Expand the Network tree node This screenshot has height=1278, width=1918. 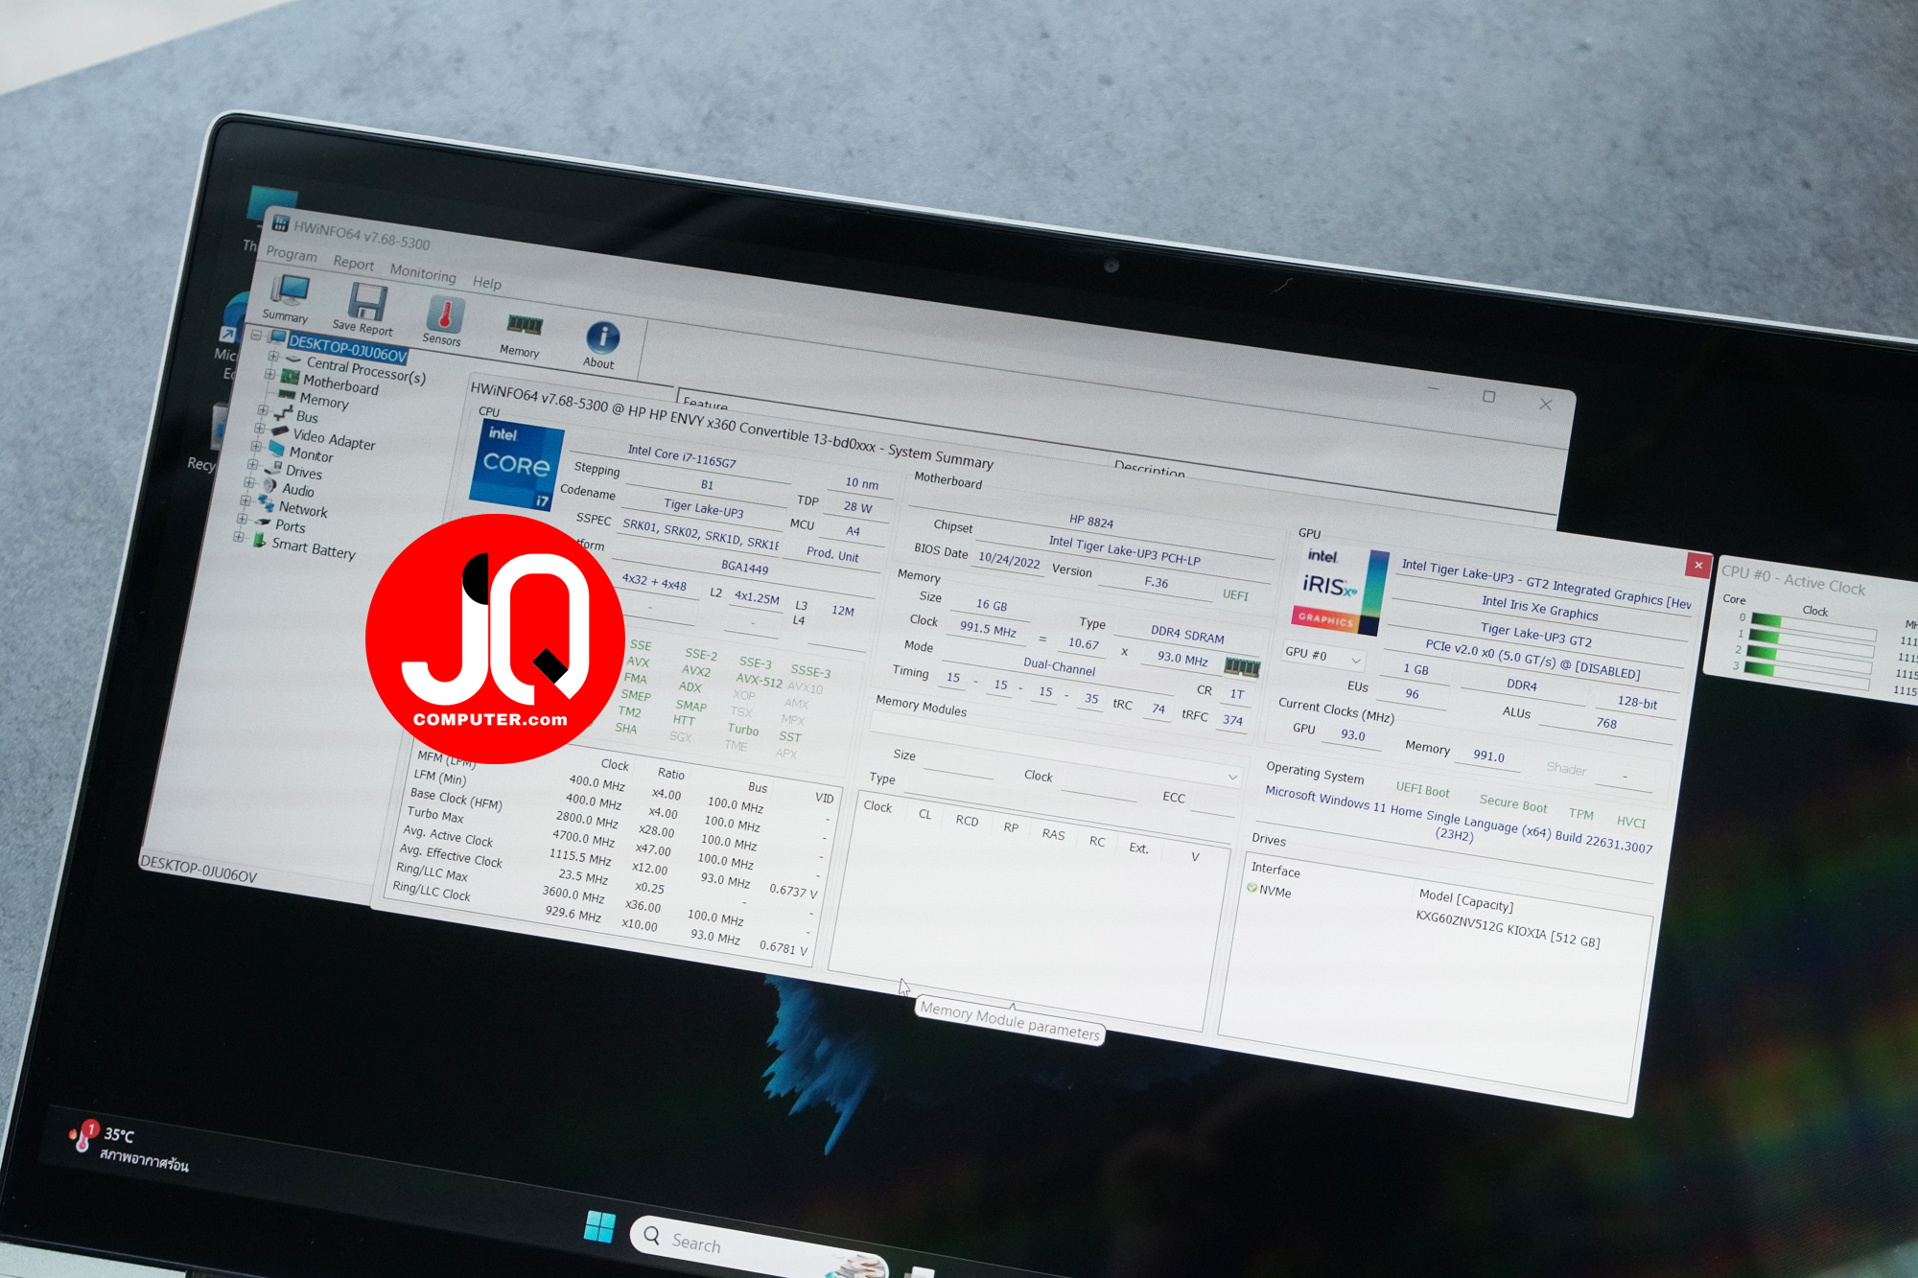pyautogui.click(x=246, y=500)
